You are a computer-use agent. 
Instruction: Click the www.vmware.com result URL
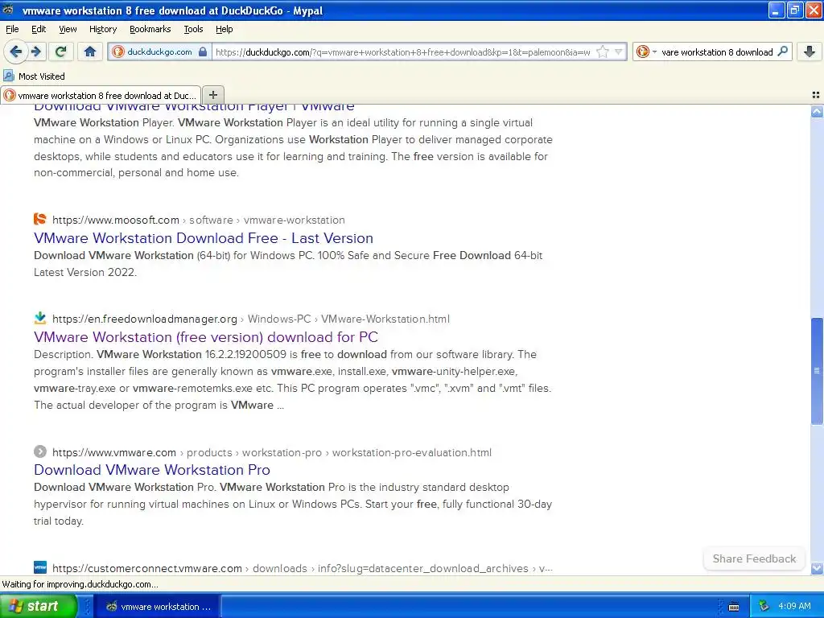click(x=272, y=452)
